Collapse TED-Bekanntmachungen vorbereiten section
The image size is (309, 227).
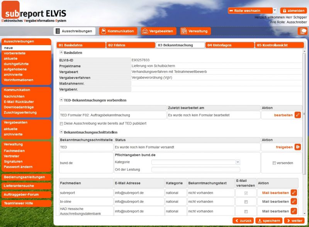[61, 100]
